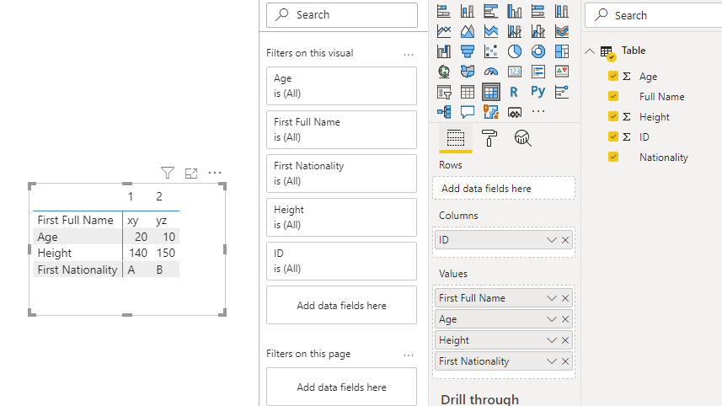
Task: Remove First Full Name from Values
Action: [x=565, y=298]
